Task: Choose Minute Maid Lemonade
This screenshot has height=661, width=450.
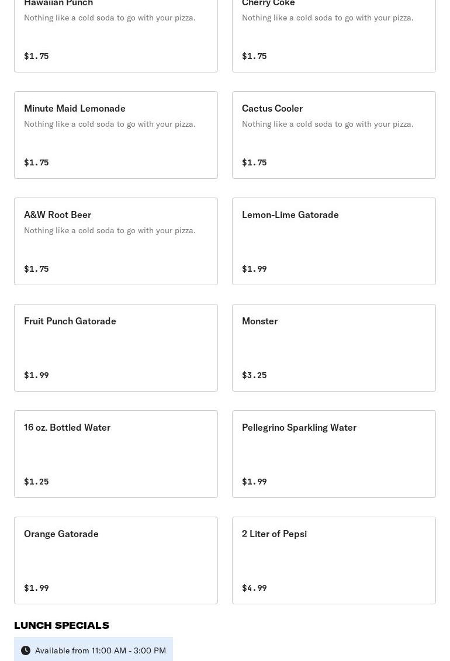Action: pyautogui.click(x=116, y=135)
